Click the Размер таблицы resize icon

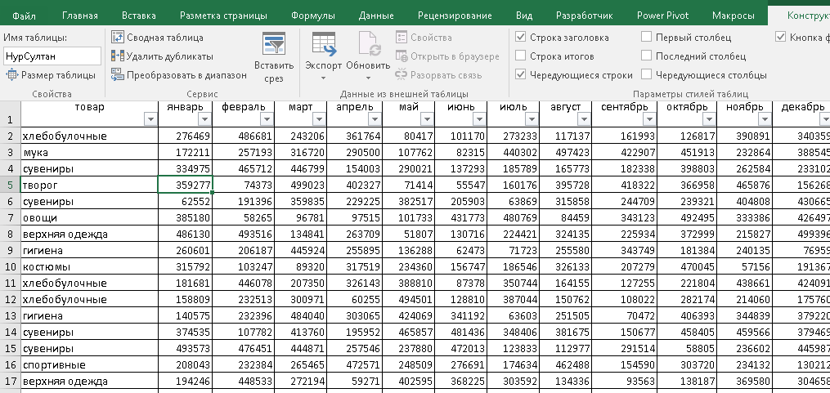tap(11, 75)
